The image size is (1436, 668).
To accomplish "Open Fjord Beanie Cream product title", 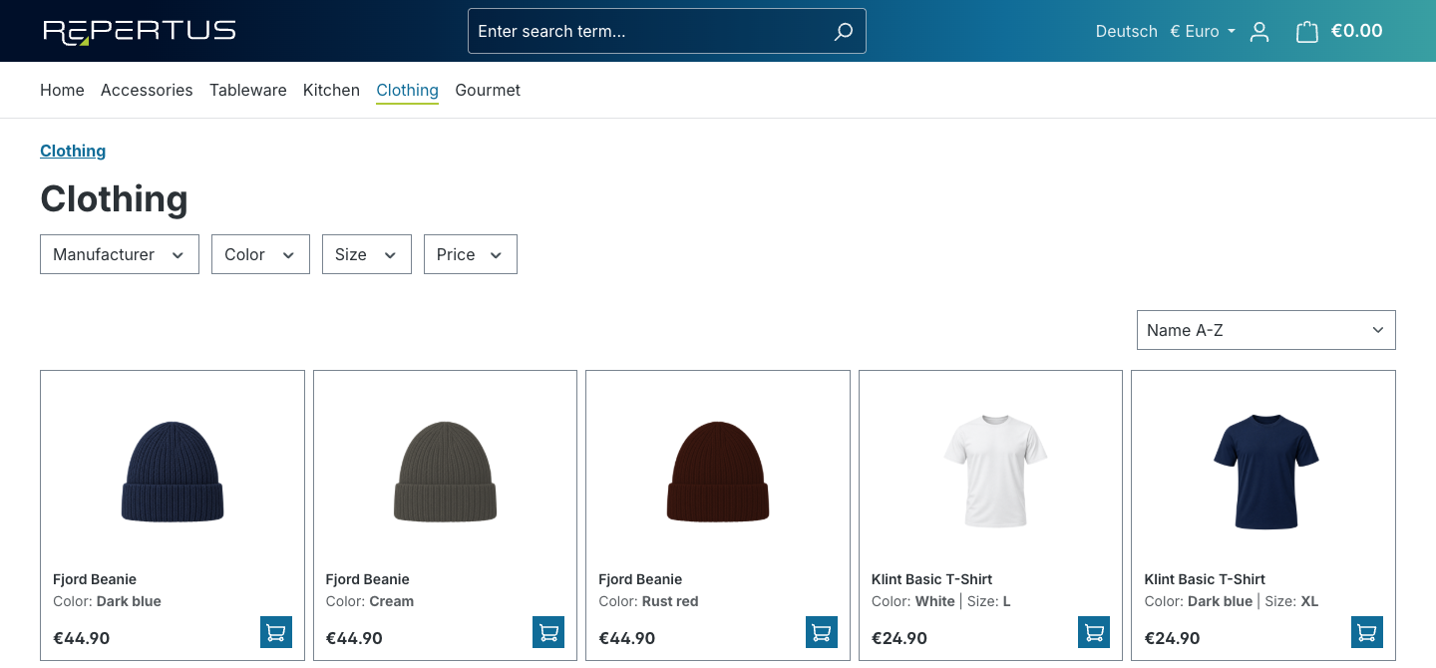I will [367, 579].
